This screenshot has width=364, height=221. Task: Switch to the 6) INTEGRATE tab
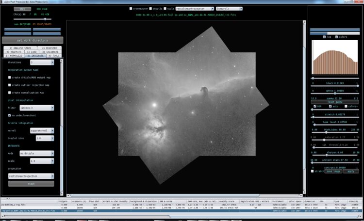35,56
